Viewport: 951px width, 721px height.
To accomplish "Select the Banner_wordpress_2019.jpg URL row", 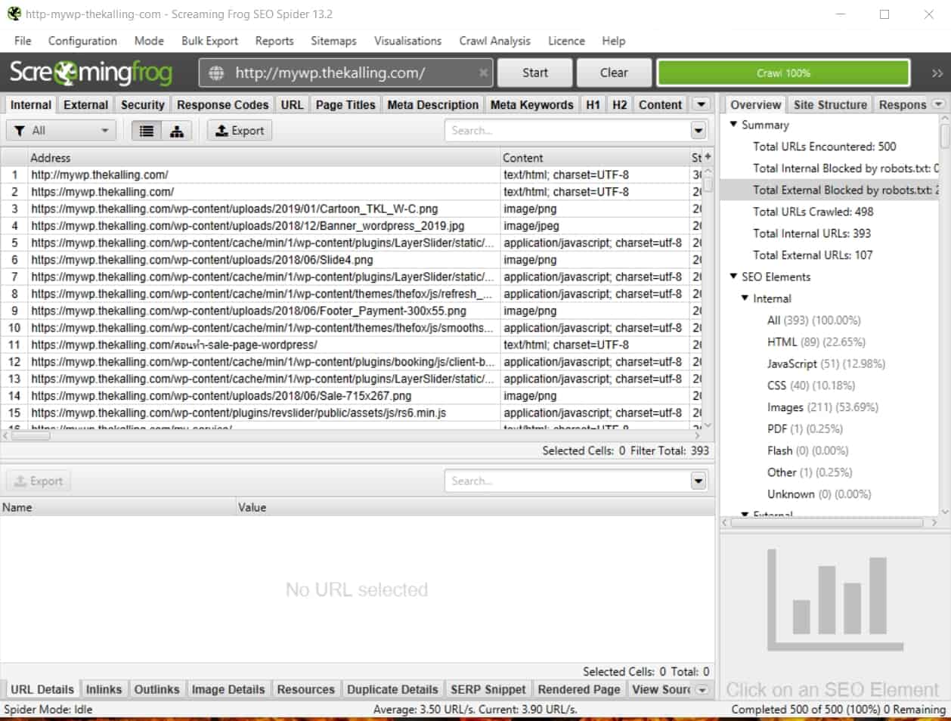I will point(352,225).
